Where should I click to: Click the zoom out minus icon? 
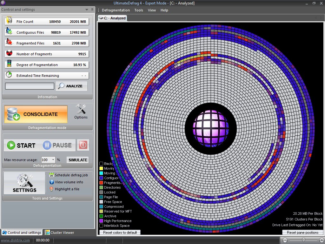(285, 240)
